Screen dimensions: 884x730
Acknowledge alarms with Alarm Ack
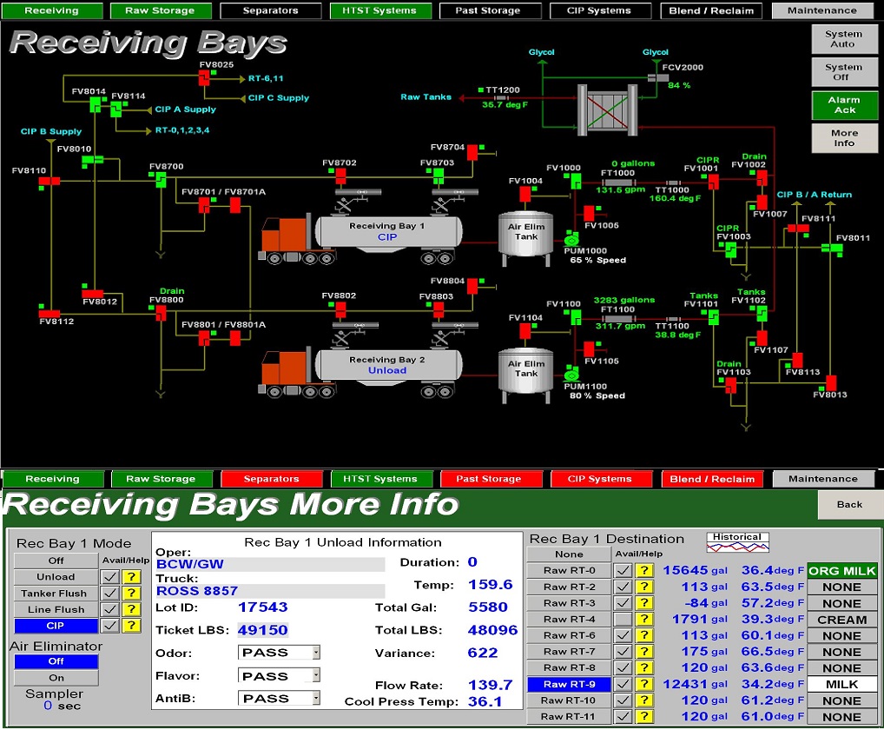pyautogui.click(x=844, y=105)
